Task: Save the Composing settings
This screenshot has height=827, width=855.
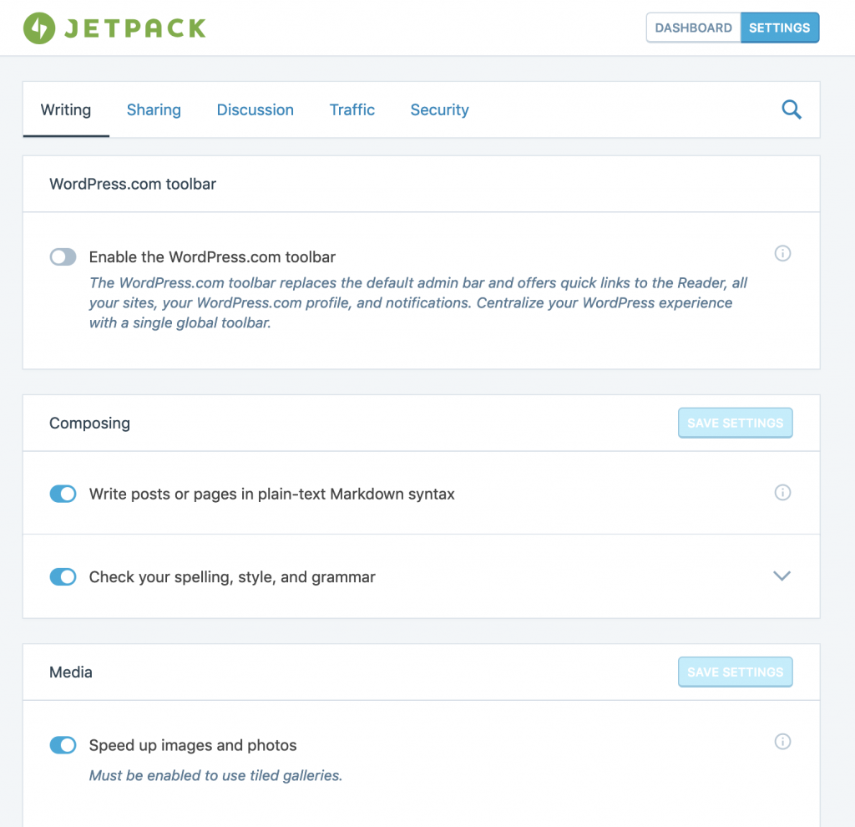Action: tap(735, 423)
